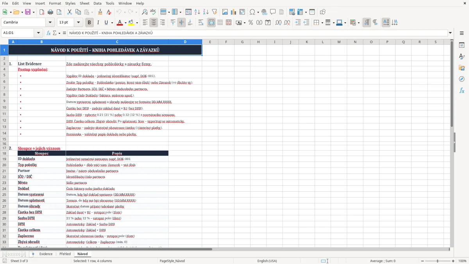Click the zoom slider in status bar
469x264 pixels.
tap(438, 261)
